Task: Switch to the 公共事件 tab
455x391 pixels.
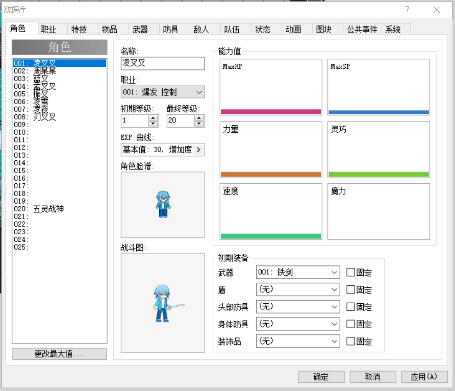Action: pos(362,29)
